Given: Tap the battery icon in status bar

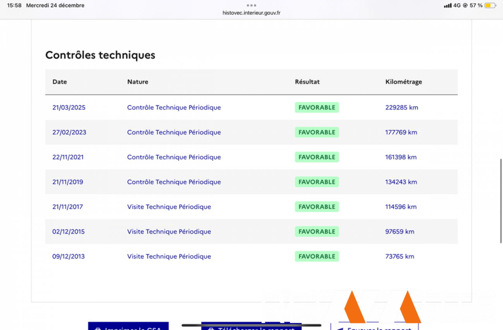Looking at the screenshot, I should pyautogui.click(x=490, y=5).
